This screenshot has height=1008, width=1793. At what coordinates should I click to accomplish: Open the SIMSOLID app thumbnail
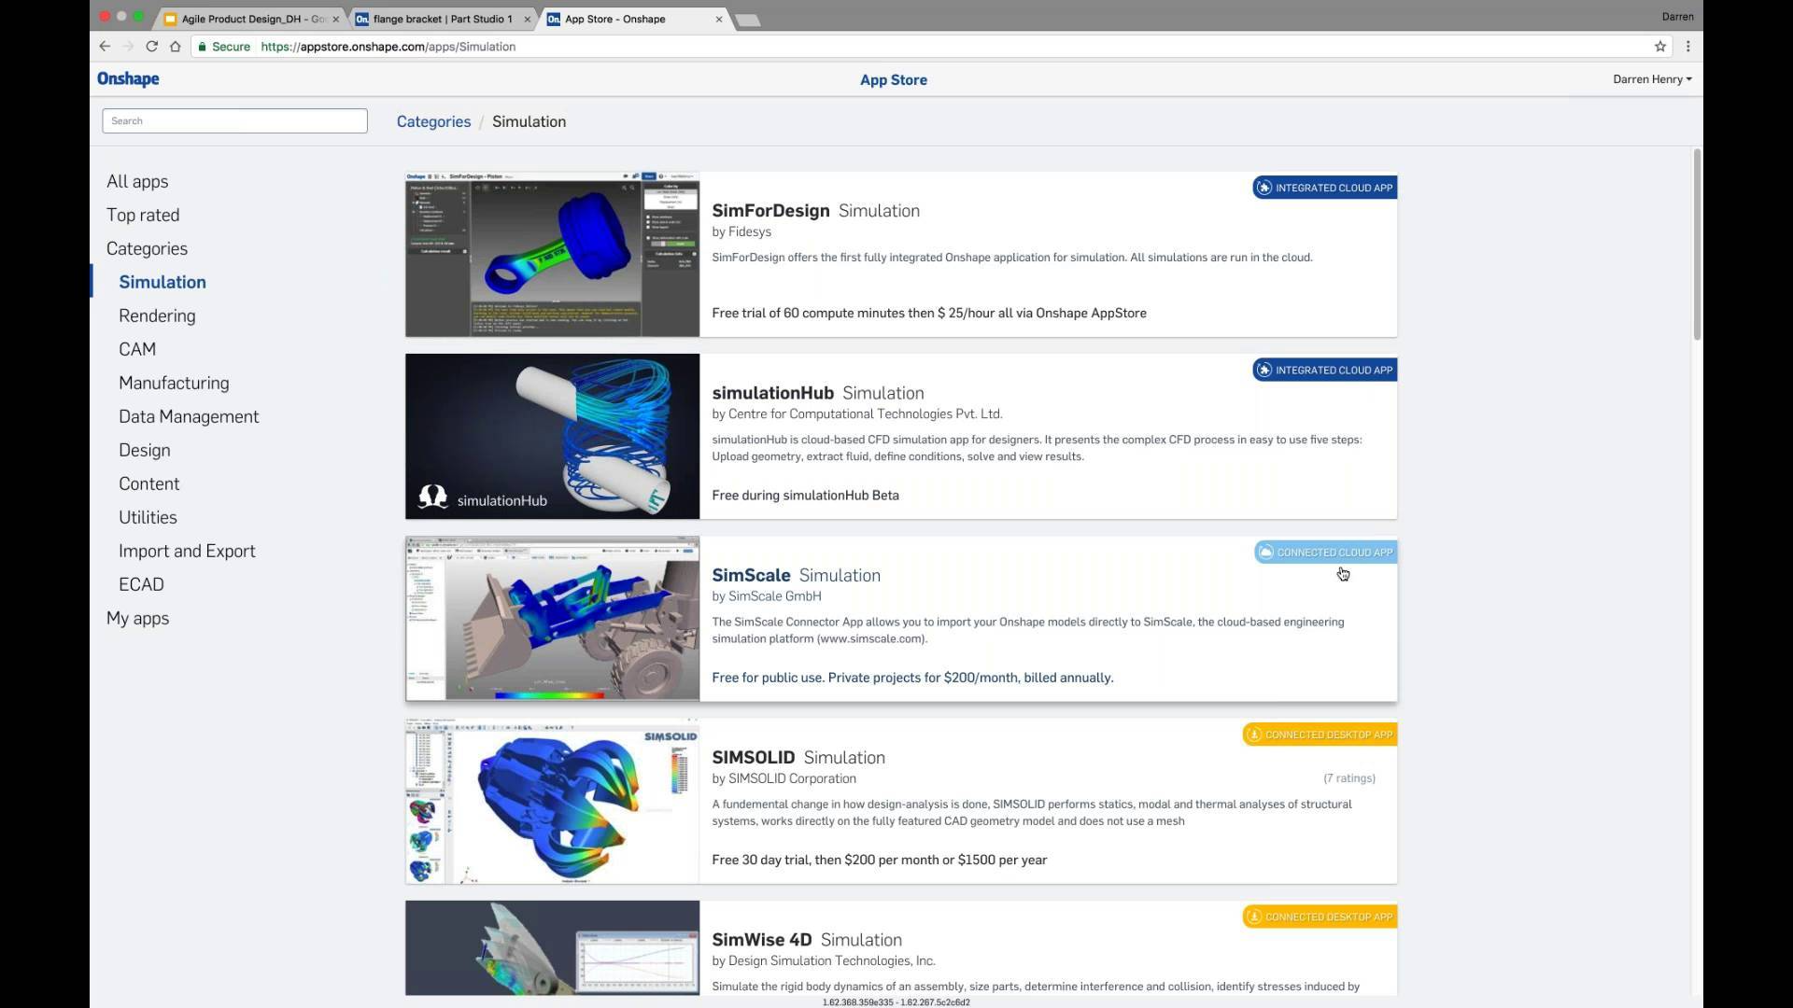pos(552,801)
